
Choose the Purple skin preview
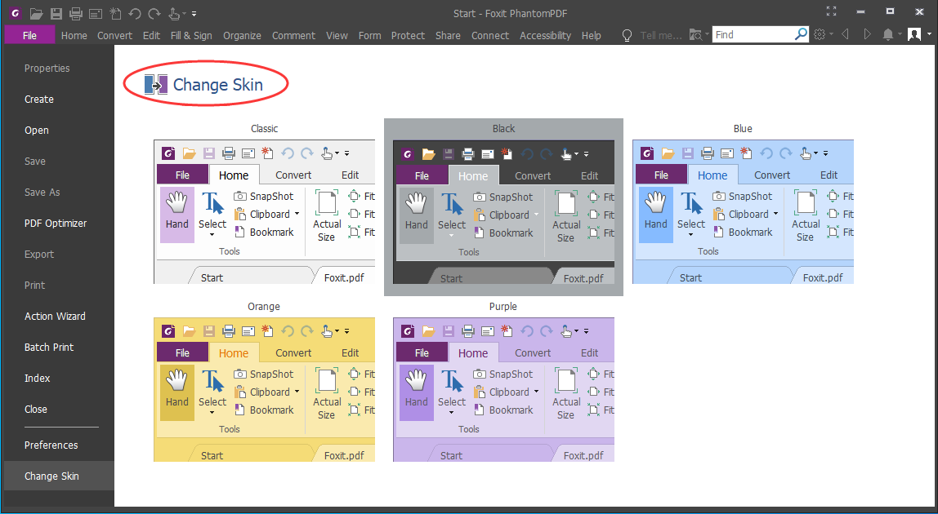coord(503,390)
